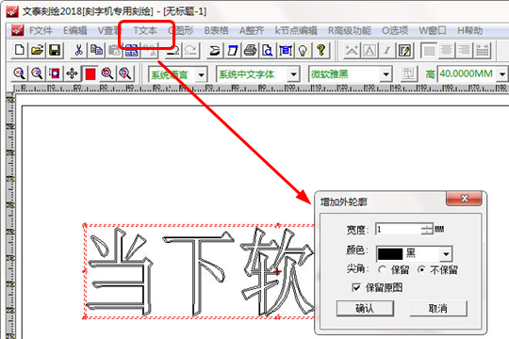Screen dimensions: 509x339
Task: Select the distributed spacing alignment icon
Action: coord(482,51)
